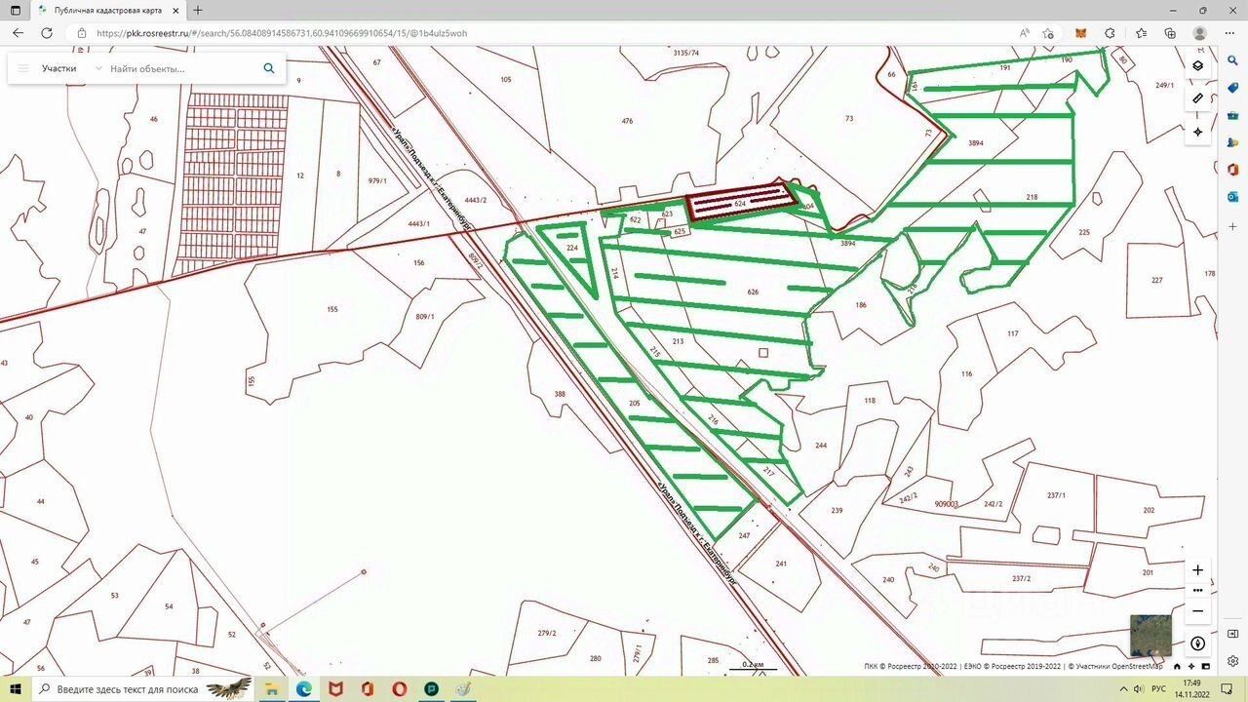Add this page to favorites

tap(1049, 33)
